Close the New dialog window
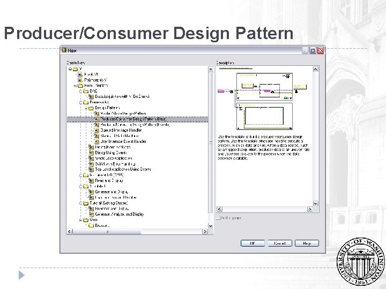 point(321,51)
